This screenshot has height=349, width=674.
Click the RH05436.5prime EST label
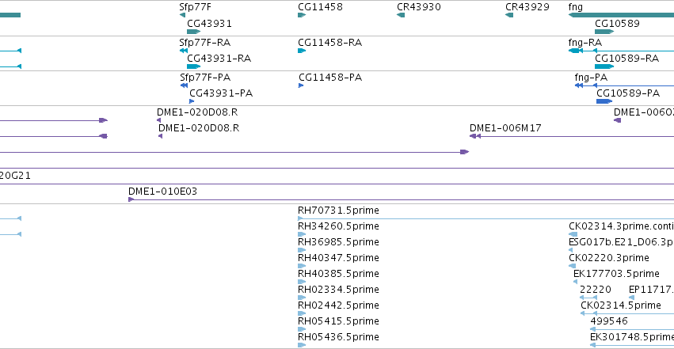point(338,337)
